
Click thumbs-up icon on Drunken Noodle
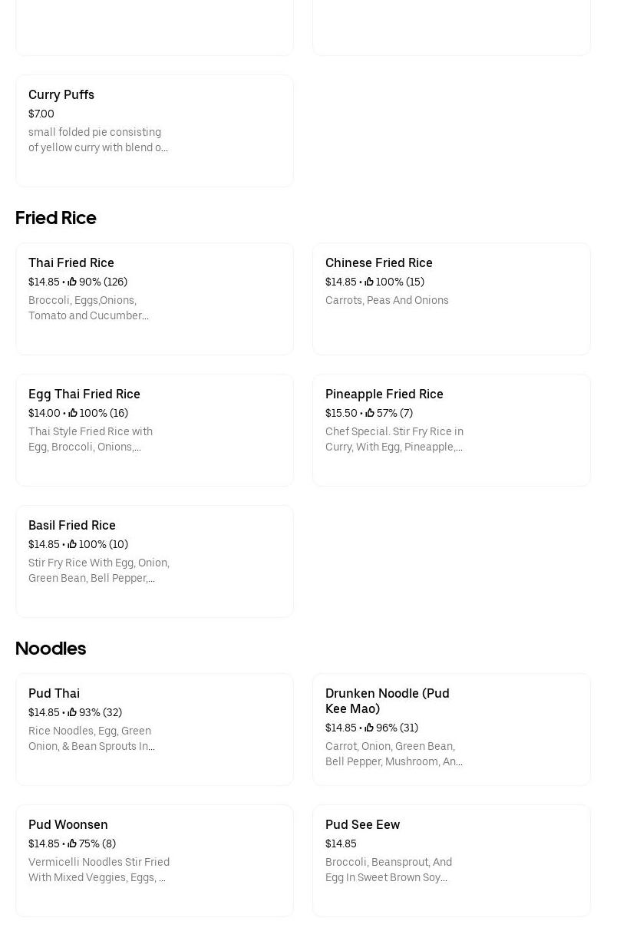(369, 728)
